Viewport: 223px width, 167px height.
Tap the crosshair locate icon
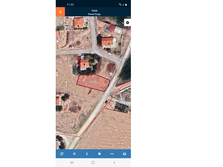(x=74, y=154)
